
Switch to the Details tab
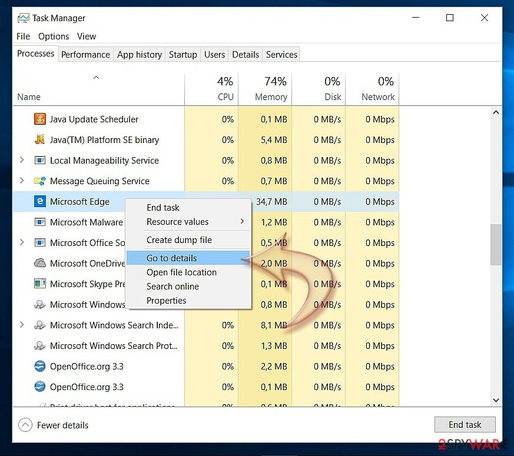tap(245, 54)
